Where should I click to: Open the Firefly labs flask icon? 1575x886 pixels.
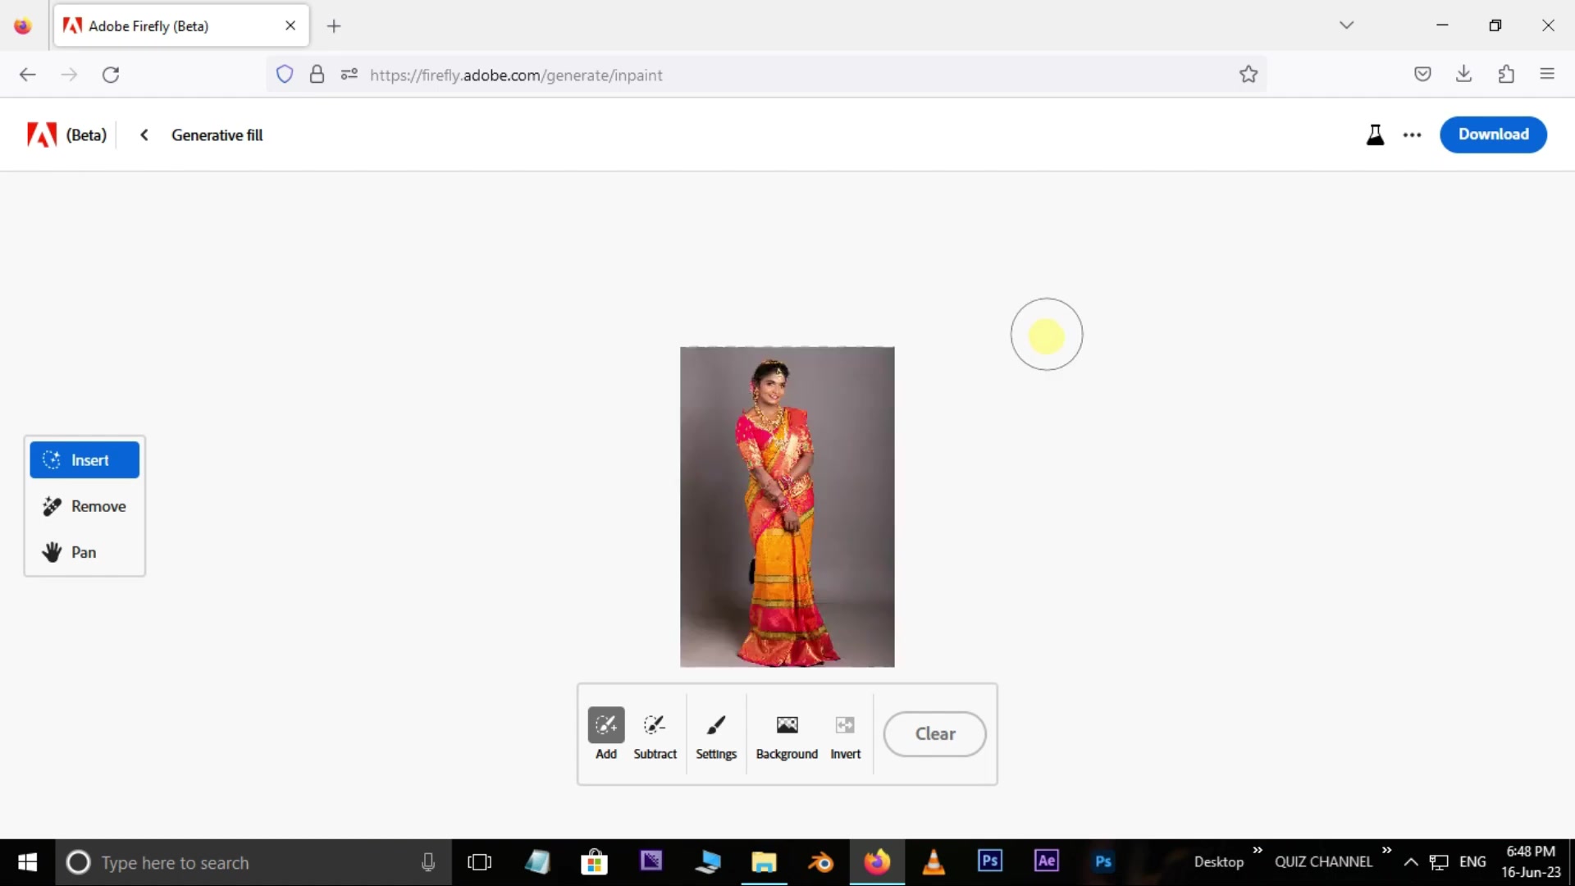pos(1376,135)
